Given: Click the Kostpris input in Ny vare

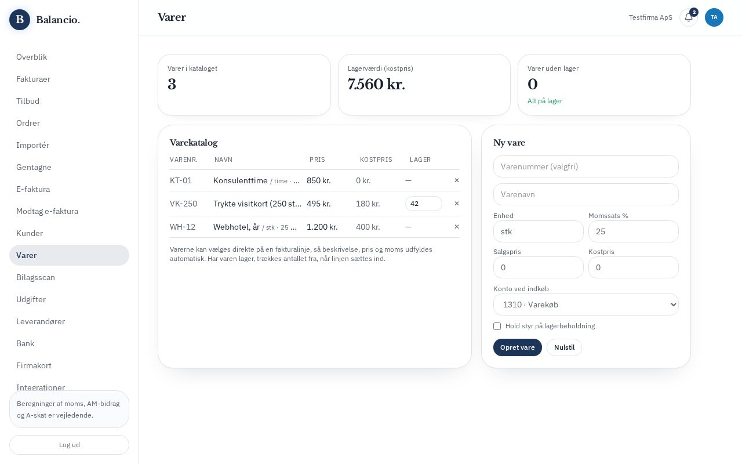Looking at the screenshot, I should tap(634, 267).
